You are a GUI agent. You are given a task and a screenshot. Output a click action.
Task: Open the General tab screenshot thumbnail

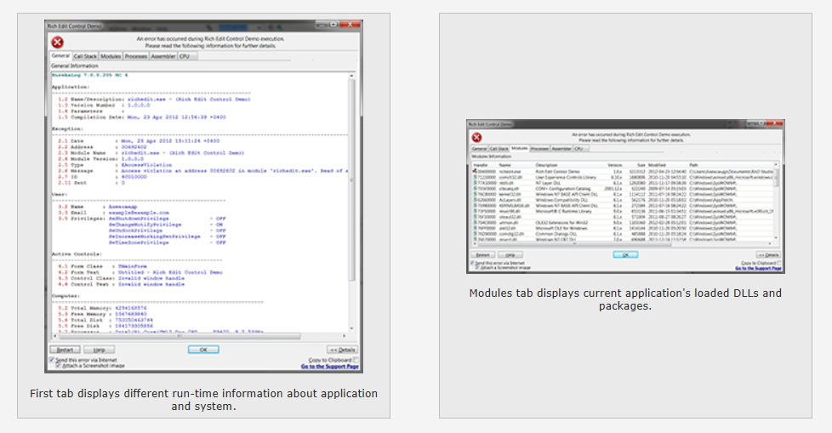click(204, 197)
